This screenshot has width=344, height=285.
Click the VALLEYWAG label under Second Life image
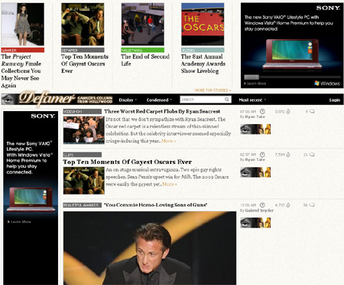click(142, 50)
